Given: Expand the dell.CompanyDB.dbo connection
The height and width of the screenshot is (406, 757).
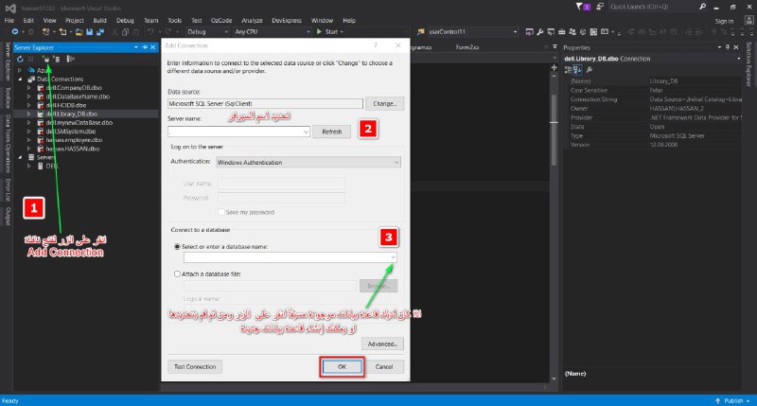Looking at the screenshot, I should tap(28, 88).
